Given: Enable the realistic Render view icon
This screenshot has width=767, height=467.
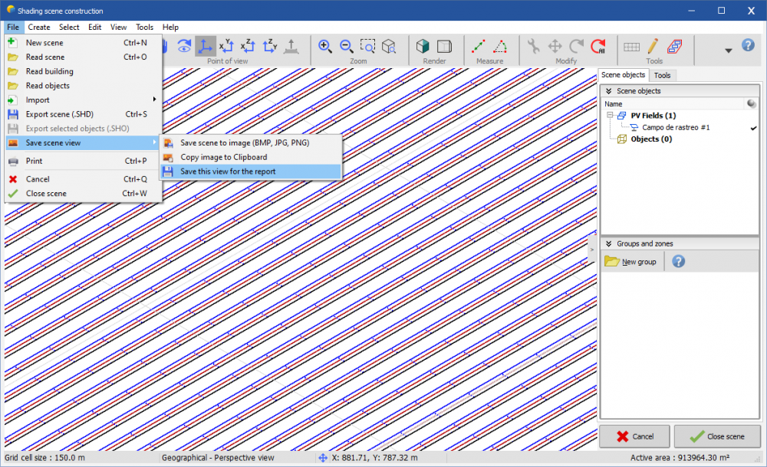Looking at the screenshot, I should 423,46.
